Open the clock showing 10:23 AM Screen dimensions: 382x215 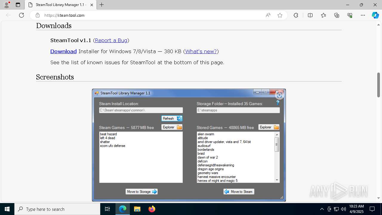356,209
